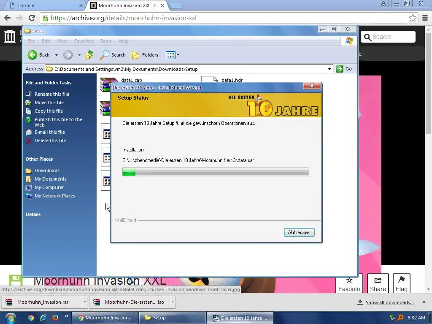
Task: Click Show all downloads link
Action: pos(389,302)
